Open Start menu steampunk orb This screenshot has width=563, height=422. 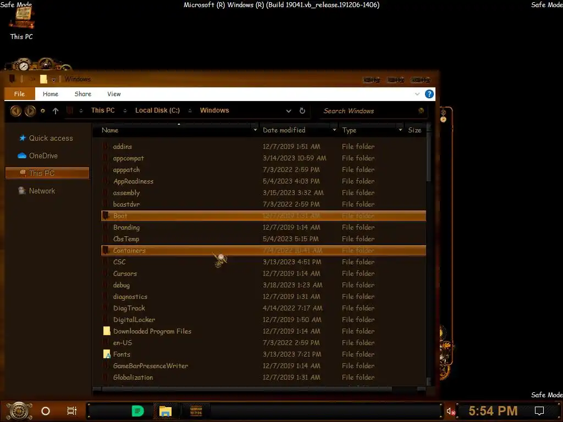[x=19, y=411]
